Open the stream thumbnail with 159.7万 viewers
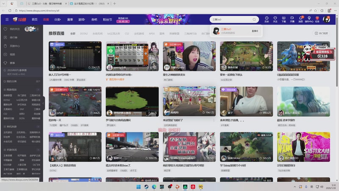Viewport: 339px width, 191px height. click(x=132, y=147)
